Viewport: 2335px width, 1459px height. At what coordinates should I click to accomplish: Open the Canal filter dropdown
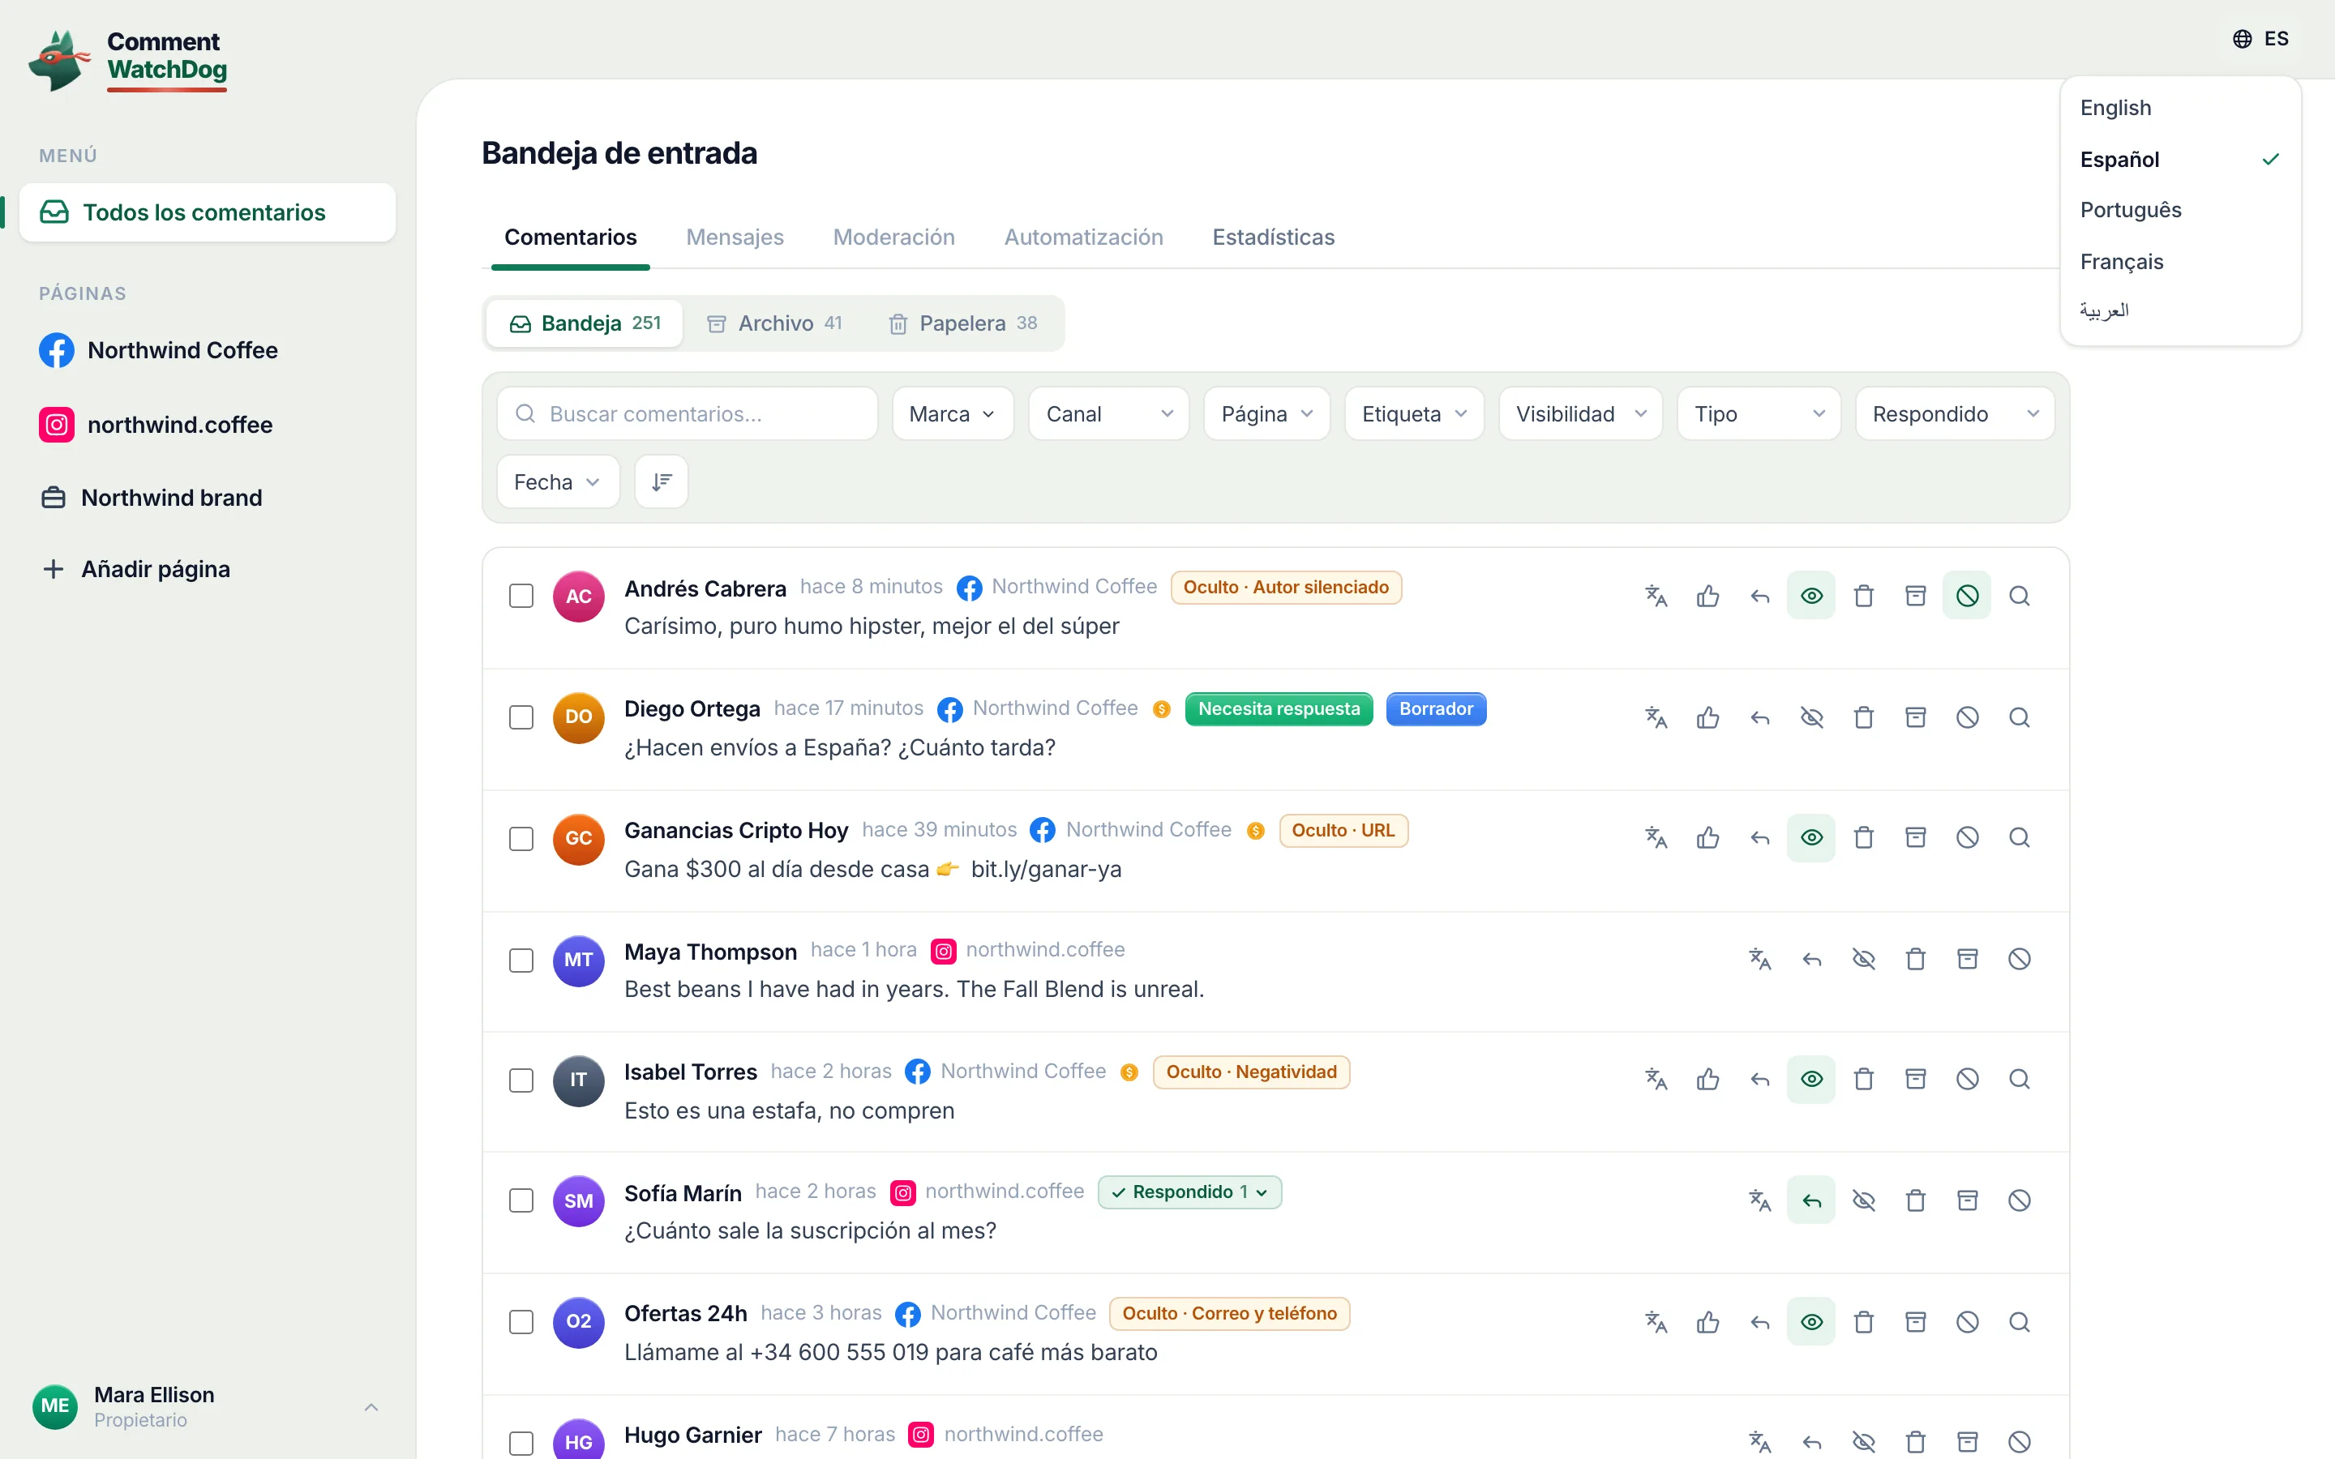coord(1108,414)
